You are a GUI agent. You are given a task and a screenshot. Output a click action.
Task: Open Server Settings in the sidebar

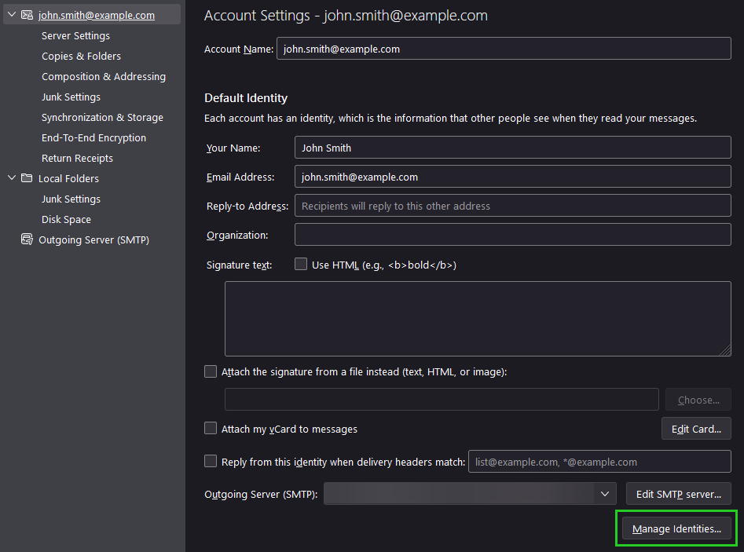(75, 35)
